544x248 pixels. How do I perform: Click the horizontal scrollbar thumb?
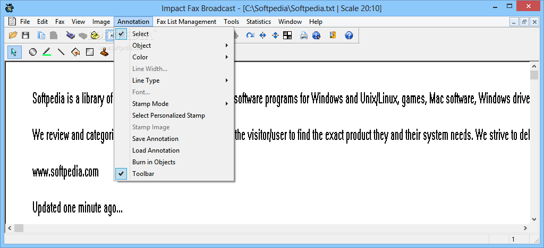pyautogui.click(x=19, y=228)
